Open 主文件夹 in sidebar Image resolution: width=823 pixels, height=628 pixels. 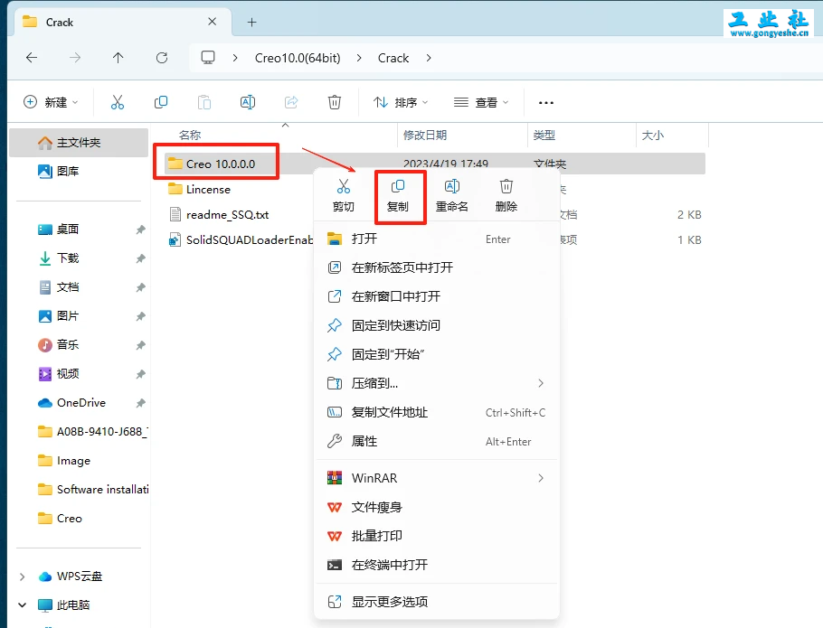79,143
